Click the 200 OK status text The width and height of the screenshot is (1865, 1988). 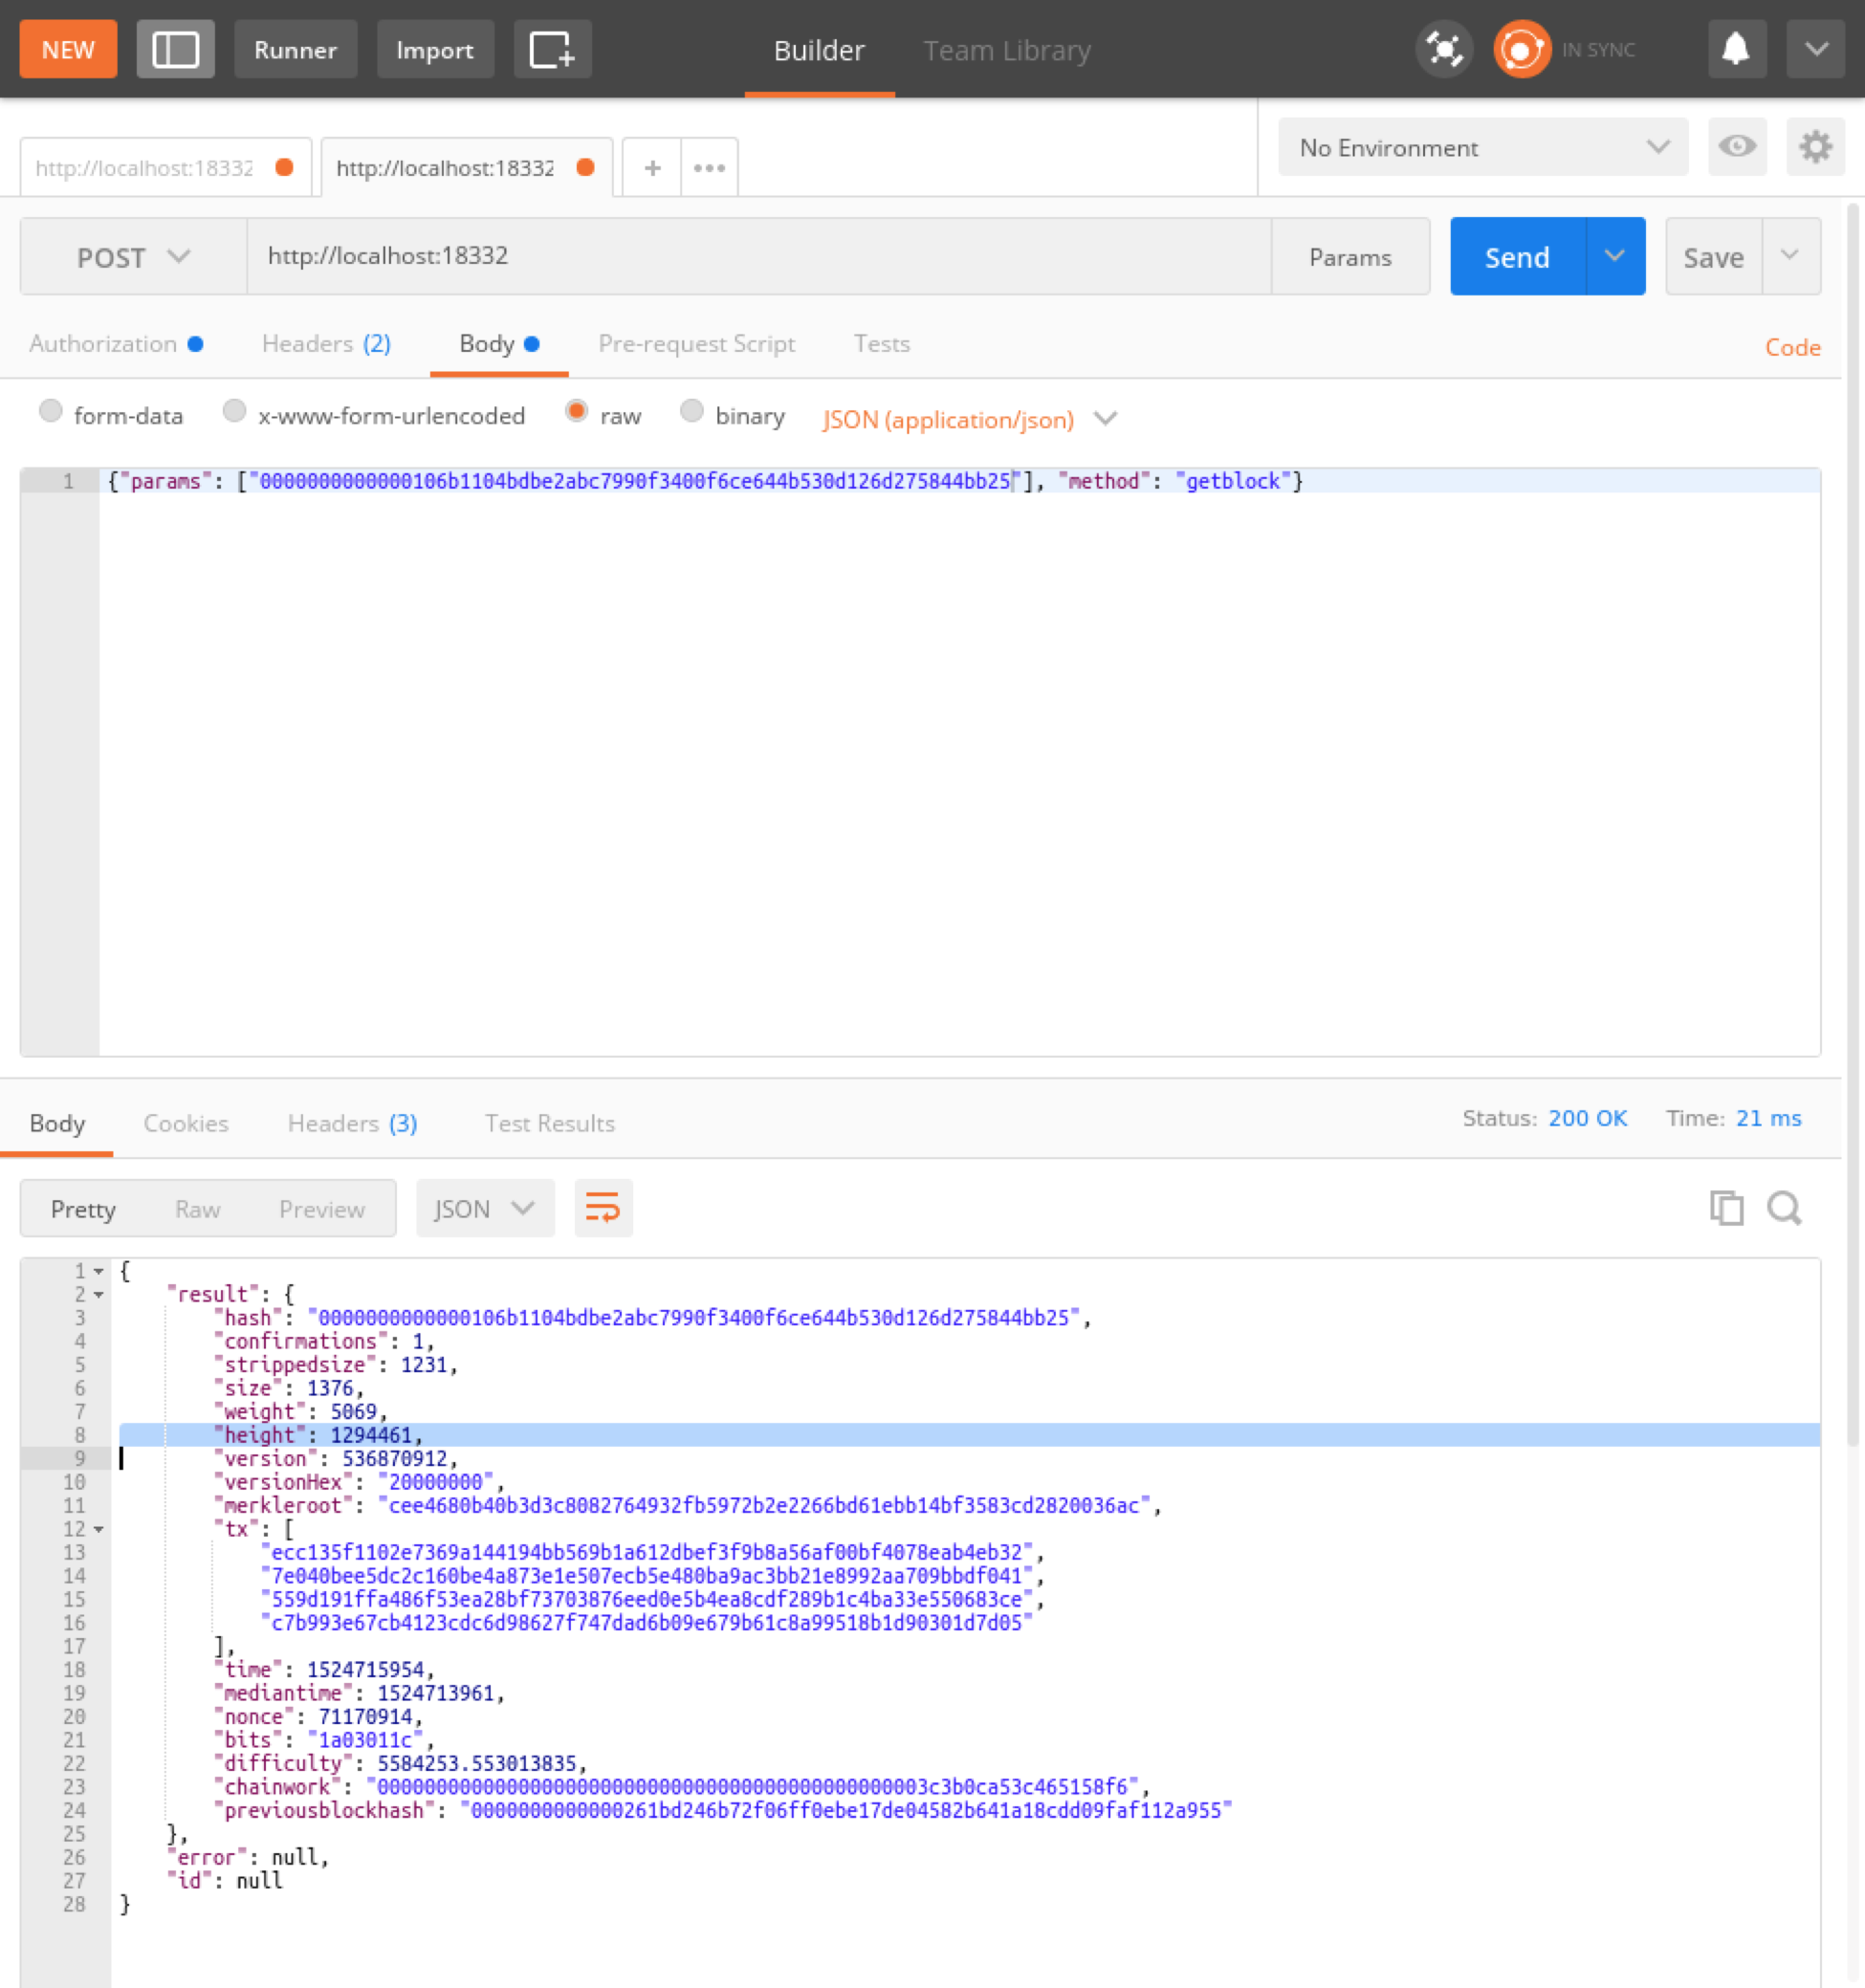(x=1587, y=1118)
